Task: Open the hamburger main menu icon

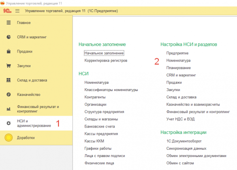Action: [x=17, y=11]
